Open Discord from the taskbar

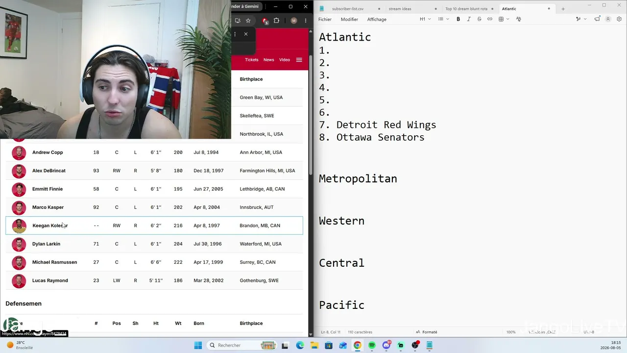(386, 345)
